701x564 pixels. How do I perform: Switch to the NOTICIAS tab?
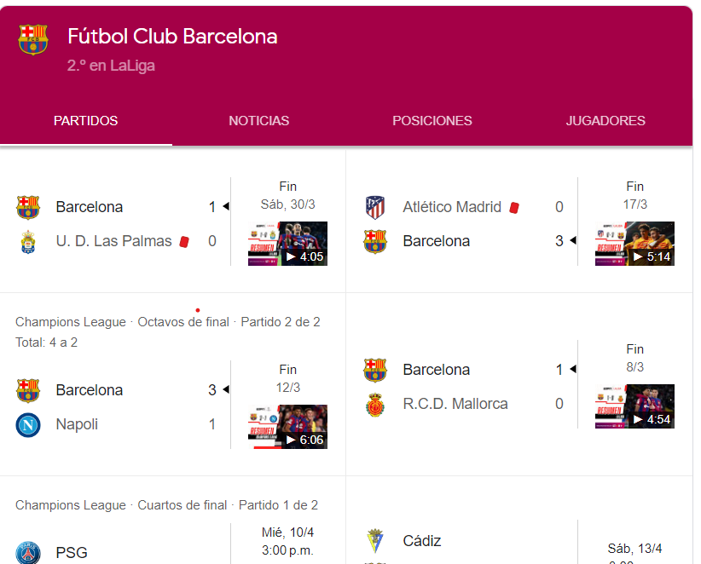(259, 121)
